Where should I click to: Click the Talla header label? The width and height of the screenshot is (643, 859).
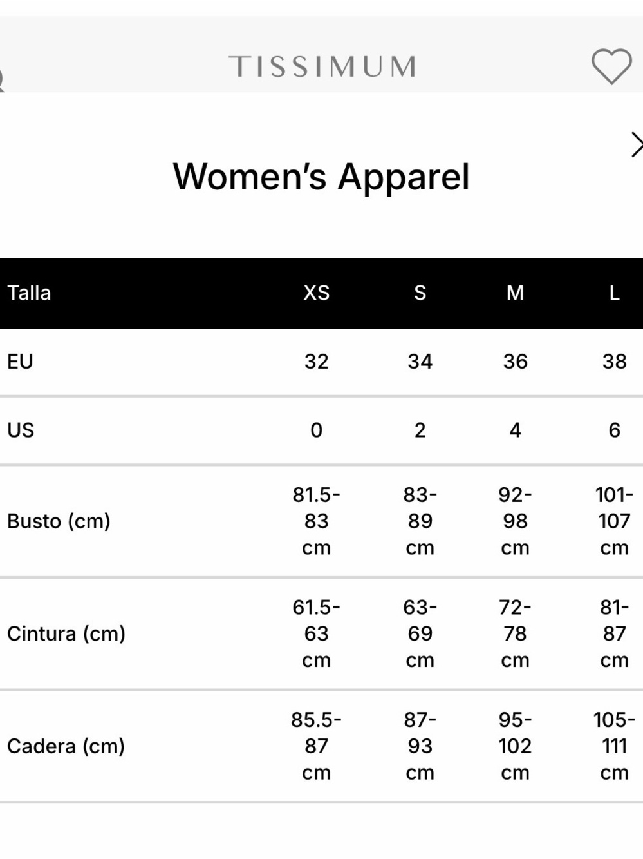[29, 293]
